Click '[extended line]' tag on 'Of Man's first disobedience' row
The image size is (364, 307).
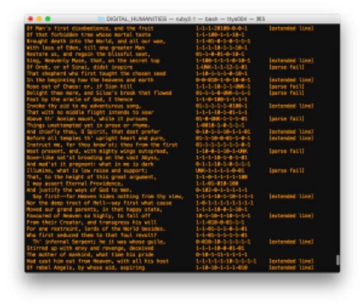click(291, 29)
